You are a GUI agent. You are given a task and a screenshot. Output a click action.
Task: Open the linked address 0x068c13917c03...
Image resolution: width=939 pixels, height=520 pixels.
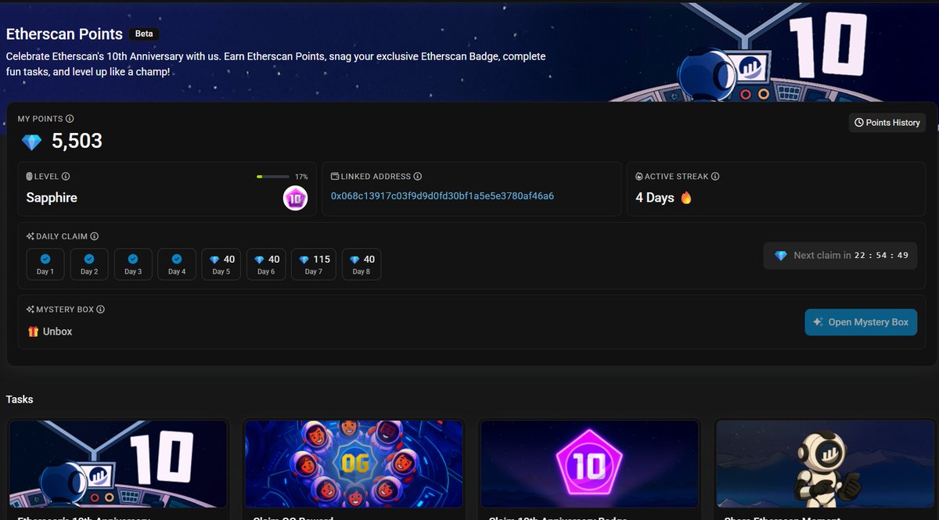coord(442,196)
